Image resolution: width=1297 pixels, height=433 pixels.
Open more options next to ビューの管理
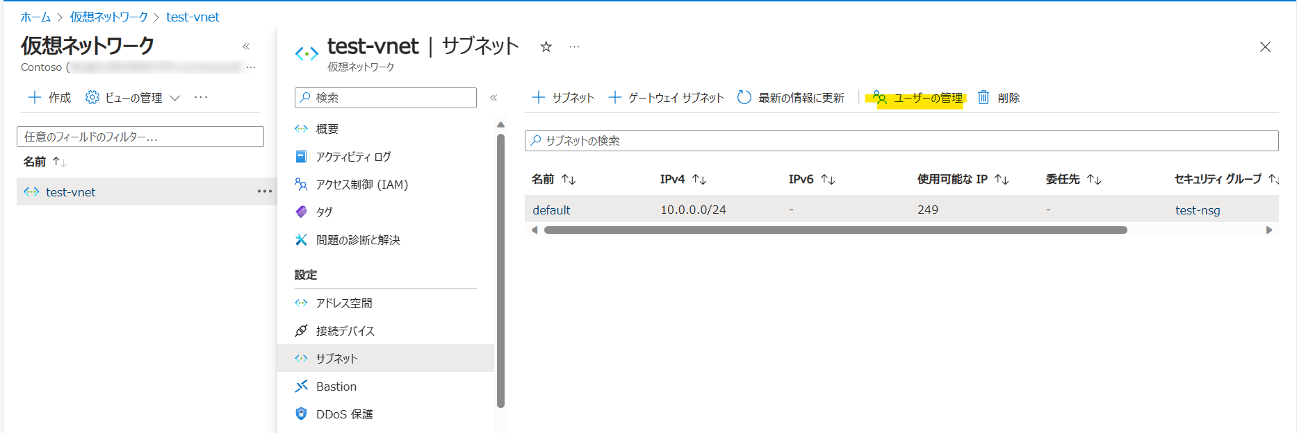[x=201, y=97]
